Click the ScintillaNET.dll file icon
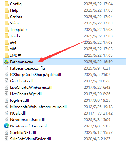This screenshot has height=143, width=126. 6,132
